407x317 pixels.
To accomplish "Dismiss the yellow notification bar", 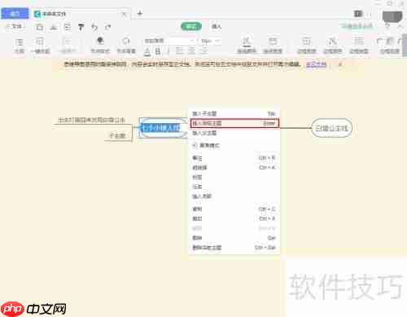I will coord(340,64).
